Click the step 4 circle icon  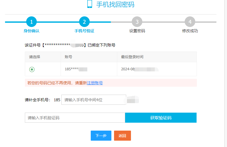pyautogui.click(x=190, y=22)
